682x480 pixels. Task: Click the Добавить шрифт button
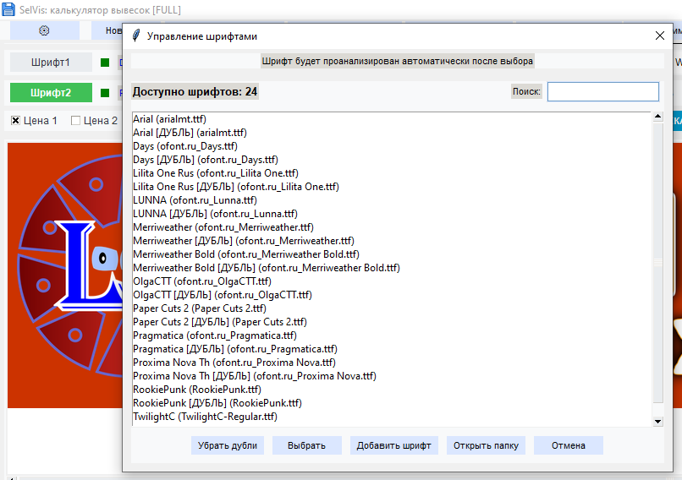click(393, 445)
